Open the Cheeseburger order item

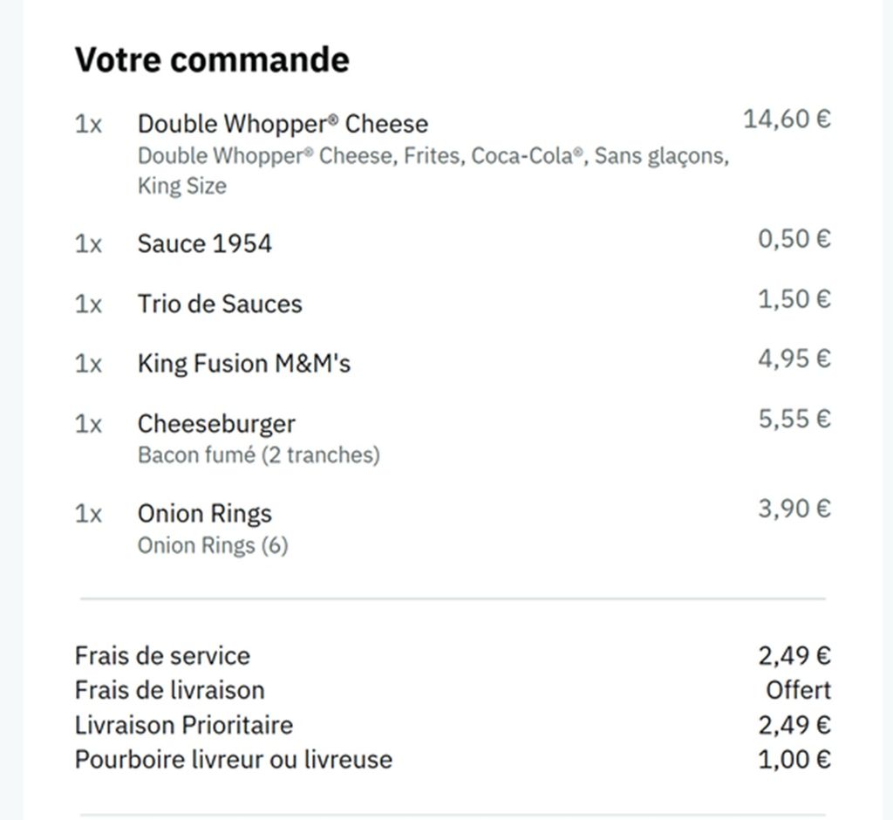click(216, 424)
